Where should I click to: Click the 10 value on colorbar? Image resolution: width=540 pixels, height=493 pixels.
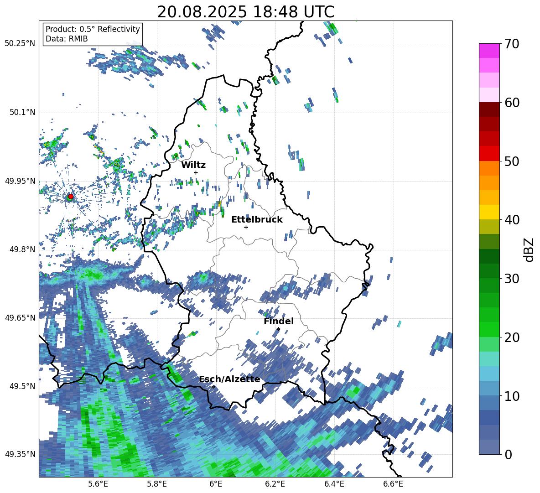click(512, 396)
